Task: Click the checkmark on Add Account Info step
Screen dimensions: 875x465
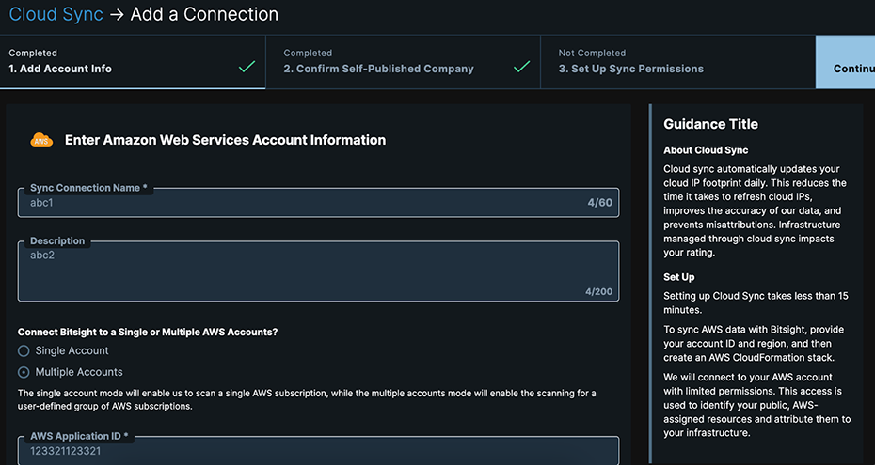Action: point(247,67)
